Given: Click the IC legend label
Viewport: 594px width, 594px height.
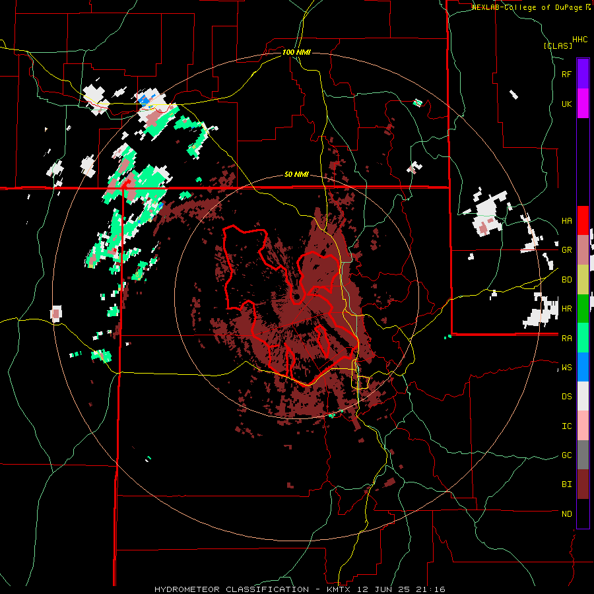Looking at the screenshot, I should (566, 426).
